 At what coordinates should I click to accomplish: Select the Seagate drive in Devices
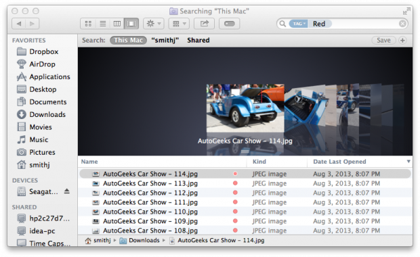tap(37, 191)
